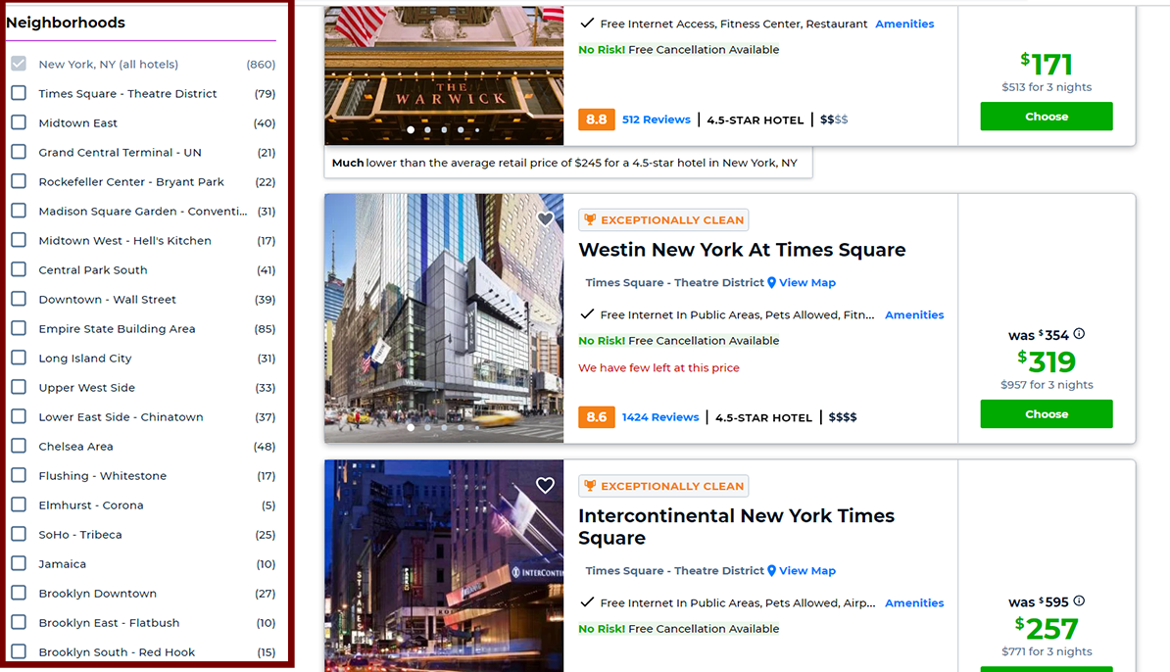Screen dimensions: 1170x672
Task: Click the '$957 for 3 nights' text
Action: 1047,385
